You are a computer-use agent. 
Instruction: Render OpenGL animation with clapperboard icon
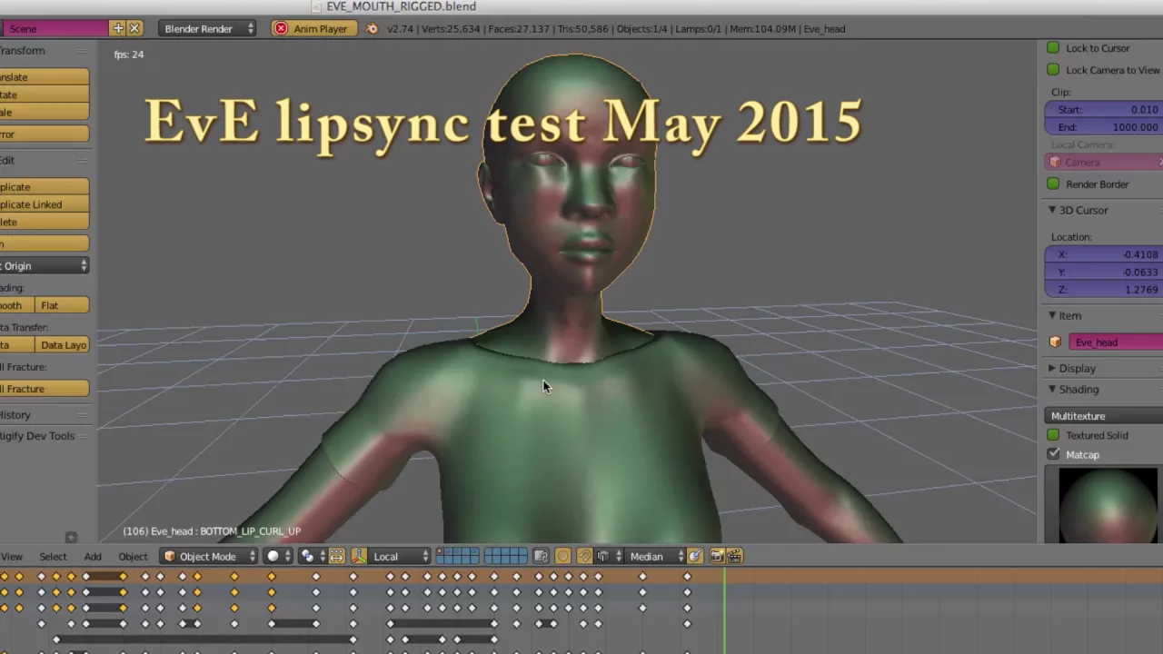pos(735,556)
